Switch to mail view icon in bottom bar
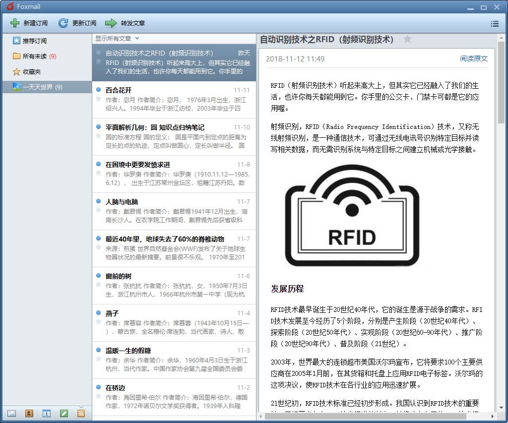Screen dimensions: 508x423 pos(12,413)
